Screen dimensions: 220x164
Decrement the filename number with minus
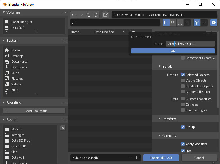point(130,158)
